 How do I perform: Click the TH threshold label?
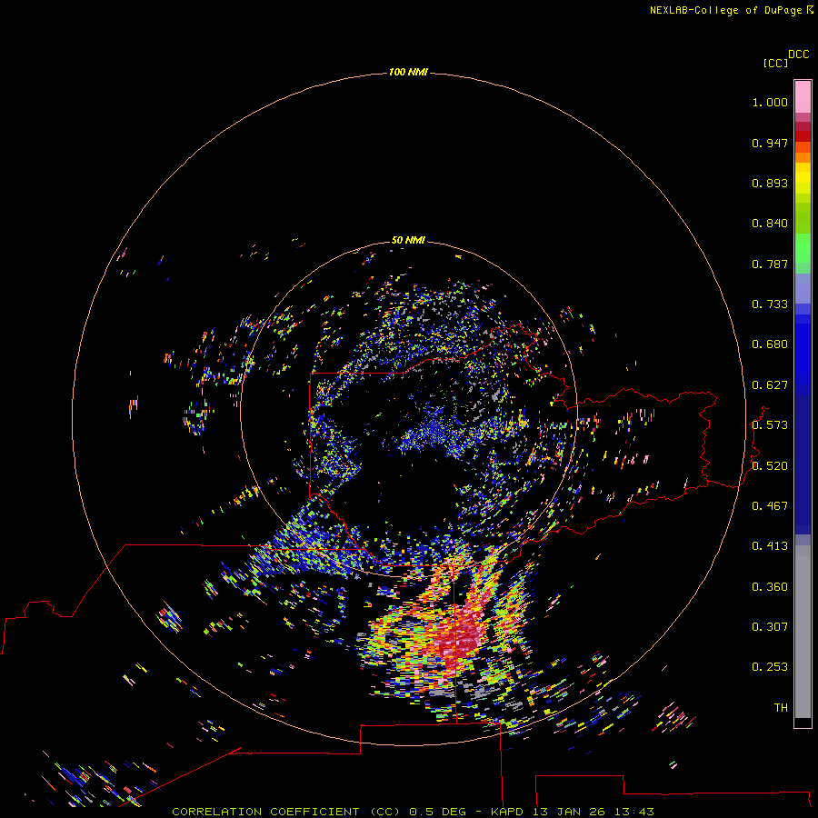pyautogui.click(x=781, y=708)
